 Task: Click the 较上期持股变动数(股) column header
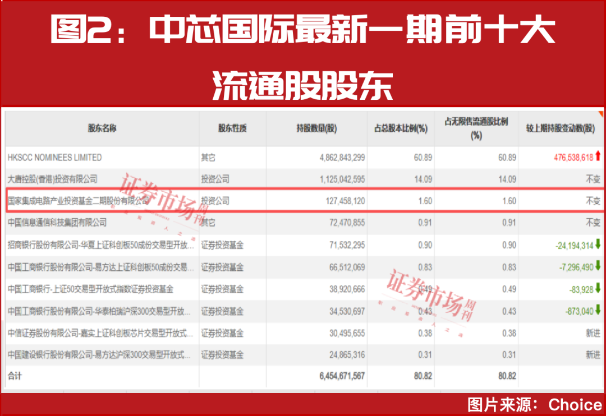561,128
